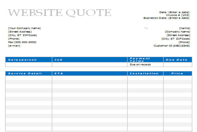This screenshot has height=132, width=197.
Task: Select the recipient [Company Name] field
Action: (177, 32)
